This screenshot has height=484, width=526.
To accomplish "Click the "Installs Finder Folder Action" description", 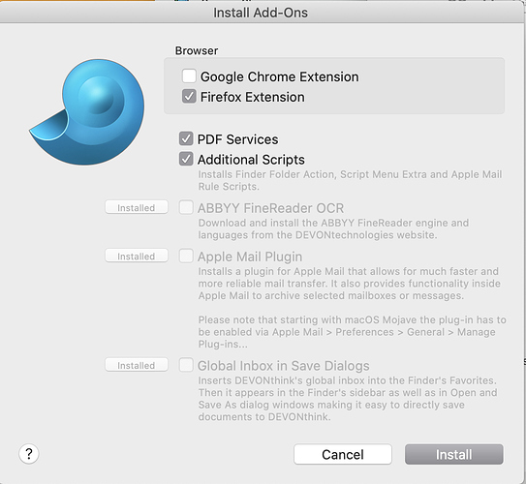I will (x=350, y=180).
